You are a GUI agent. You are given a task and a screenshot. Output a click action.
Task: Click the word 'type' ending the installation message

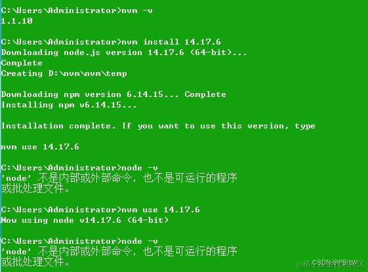(305, 126)
